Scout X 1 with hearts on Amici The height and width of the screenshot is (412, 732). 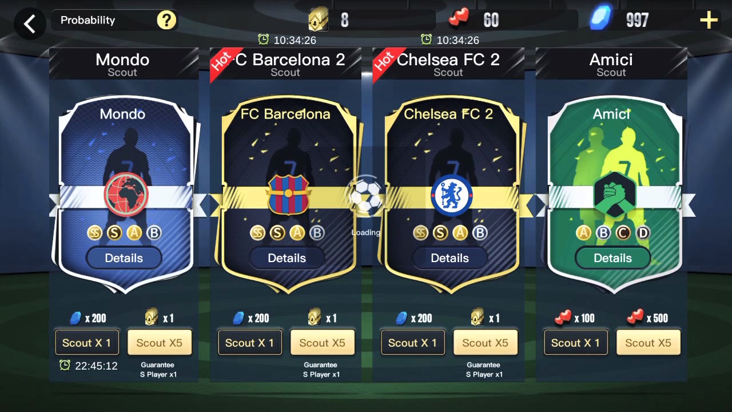tap(576, 342)
